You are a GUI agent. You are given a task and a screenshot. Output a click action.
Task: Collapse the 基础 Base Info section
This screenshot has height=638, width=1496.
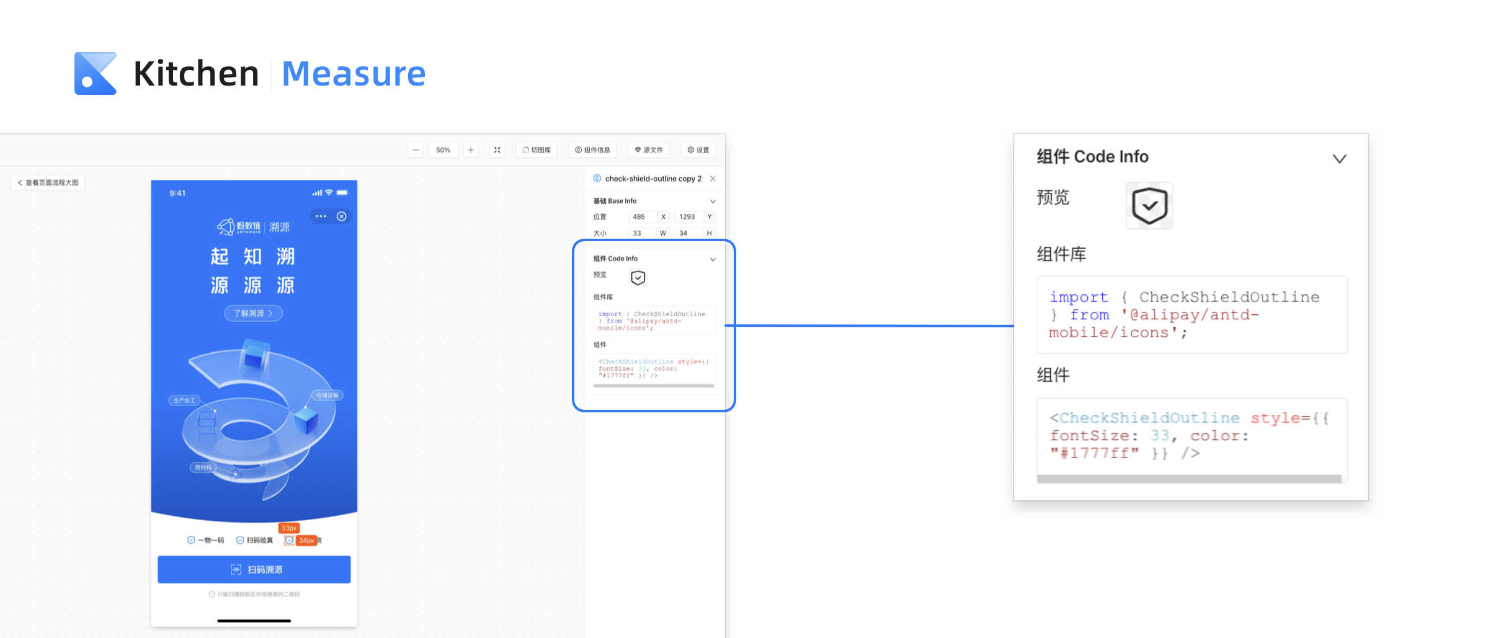[x=713, y=202]
